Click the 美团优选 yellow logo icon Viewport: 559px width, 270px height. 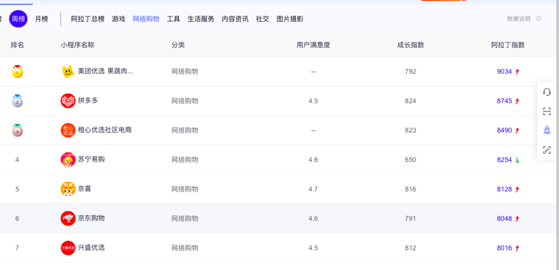coord(68,72)
